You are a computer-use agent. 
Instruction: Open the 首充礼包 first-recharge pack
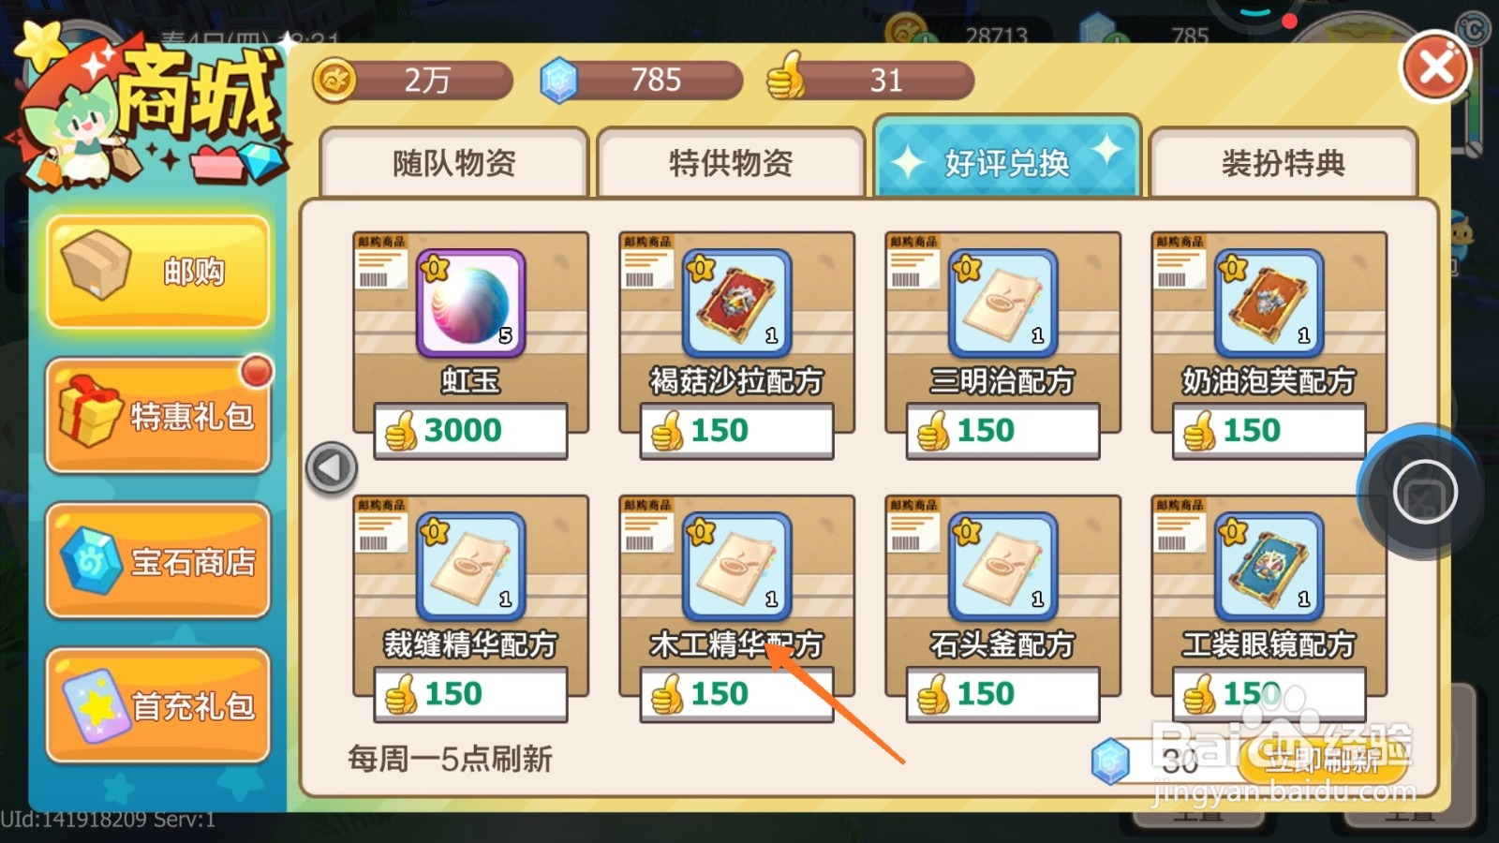point(157,705)
